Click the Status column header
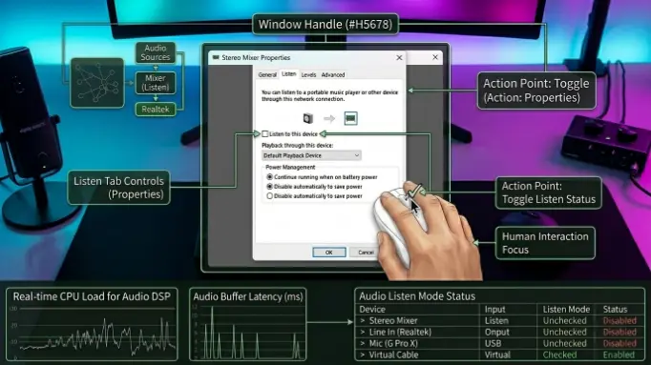 pyautogui.click(x=615, y=310)
